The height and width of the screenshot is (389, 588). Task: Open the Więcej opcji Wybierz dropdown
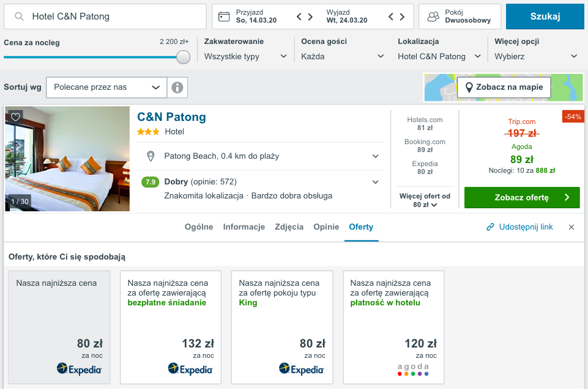(x=535, y=57)
